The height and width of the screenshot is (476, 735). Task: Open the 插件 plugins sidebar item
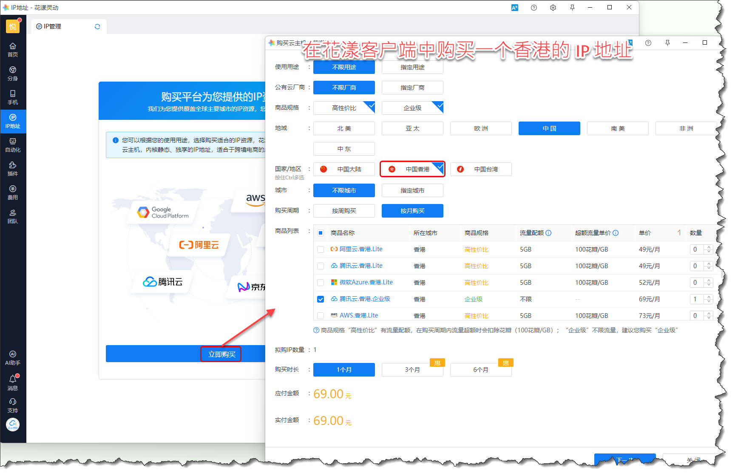tap(13, 169)
